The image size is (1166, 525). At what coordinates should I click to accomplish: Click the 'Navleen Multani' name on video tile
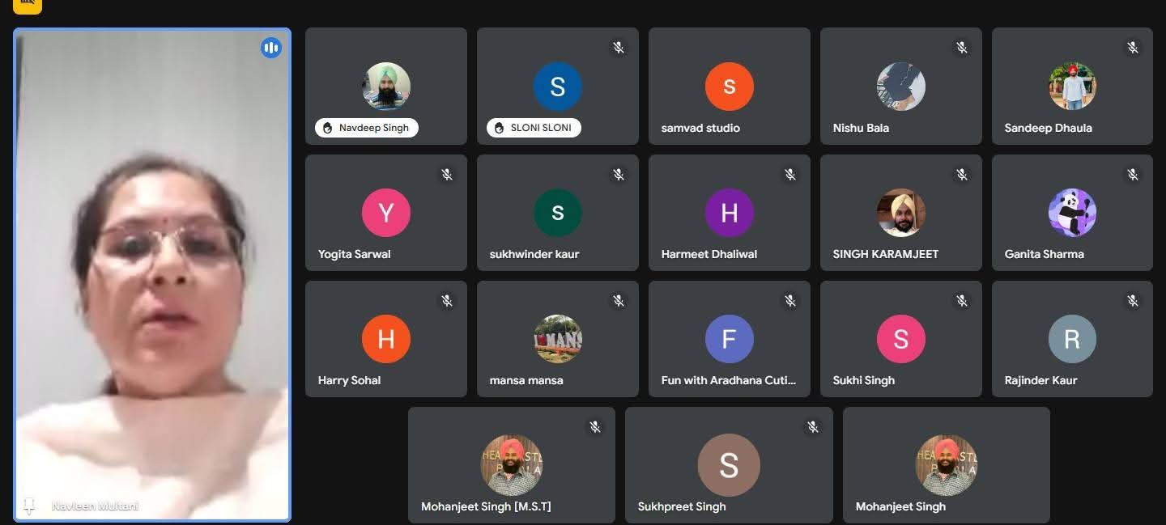(x=96, y=506)
